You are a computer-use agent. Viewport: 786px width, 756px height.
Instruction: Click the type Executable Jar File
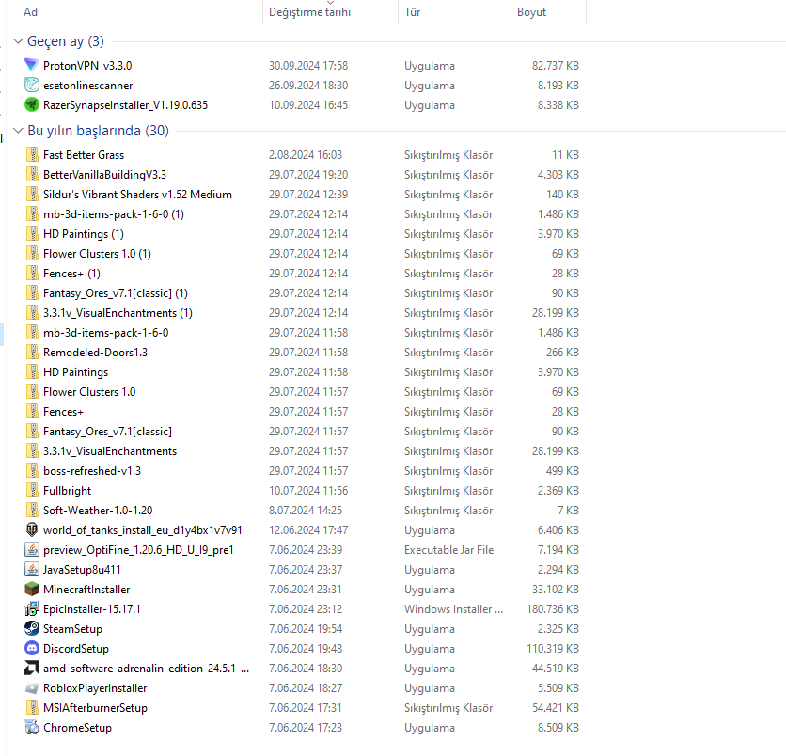tap(449, 550)
